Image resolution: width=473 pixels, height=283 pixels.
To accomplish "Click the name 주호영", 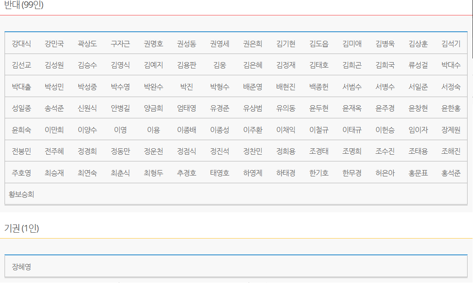I will coord(21,173).
